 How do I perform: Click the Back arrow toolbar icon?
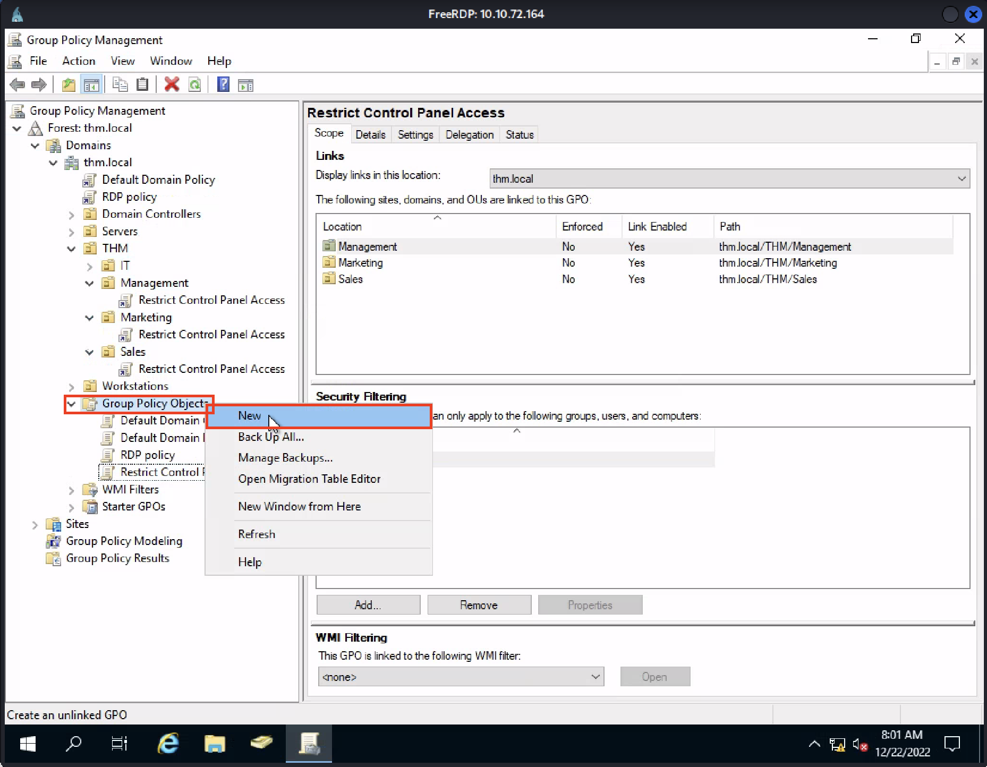18,84
